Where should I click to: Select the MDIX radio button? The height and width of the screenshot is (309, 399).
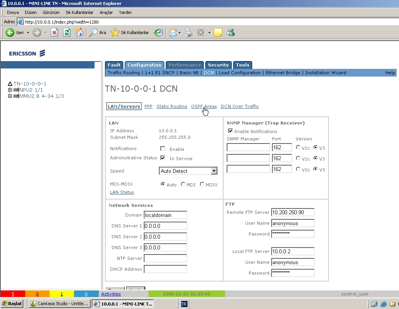coord(202,184)
